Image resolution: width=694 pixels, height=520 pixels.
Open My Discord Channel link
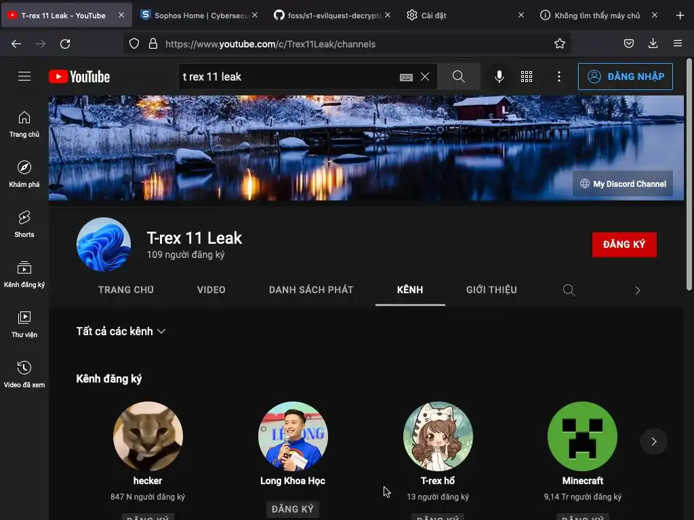[623, 184]
